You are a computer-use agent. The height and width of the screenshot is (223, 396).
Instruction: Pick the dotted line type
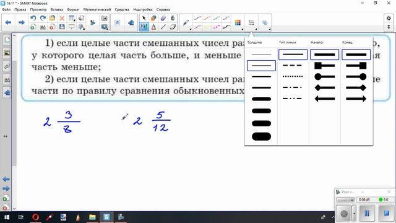[x=293, y=76]
